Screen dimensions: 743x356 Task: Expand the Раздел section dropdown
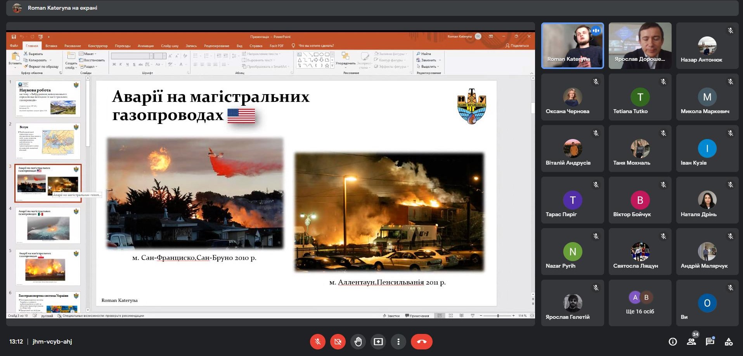(89, 67)
